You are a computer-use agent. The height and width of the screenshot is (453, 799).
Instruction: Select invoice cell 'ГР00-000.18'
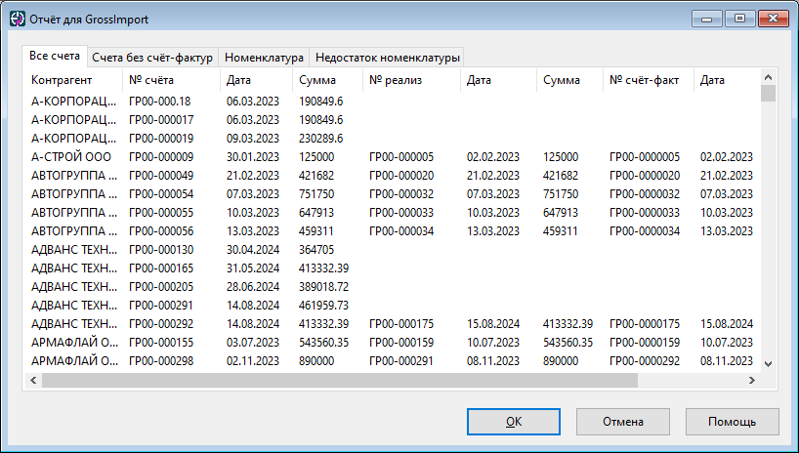coord(161,102)
